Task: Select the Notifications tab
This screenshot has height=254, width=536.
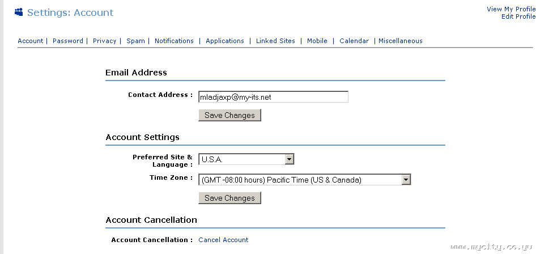Action: [174, 41]
